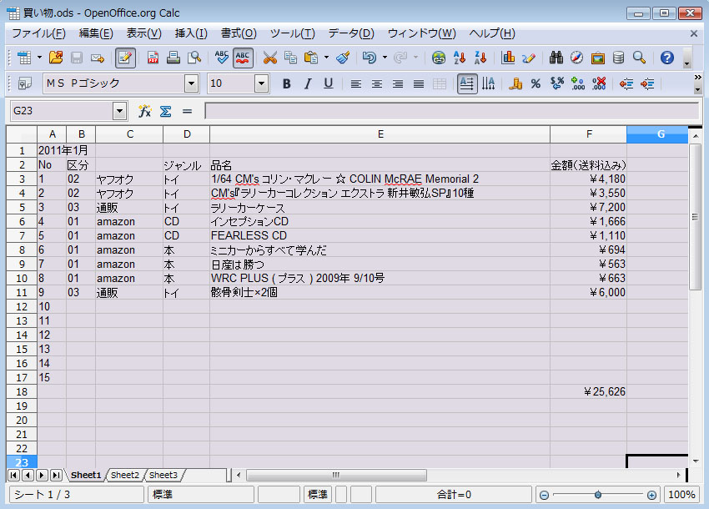Click the Paste clipboard icon
This screenshot has height=509, width=709.
click(311, 58)
